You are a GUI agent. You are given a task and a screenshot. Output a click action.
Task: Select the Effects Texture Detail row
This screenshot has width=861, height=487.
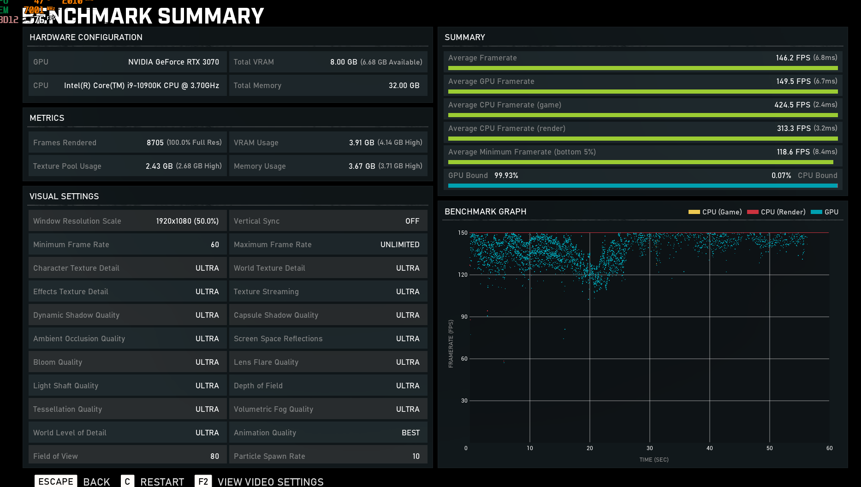click(128, 291)
